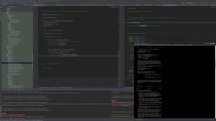
Task: Open the View menu in the menu bar
Action: click(9, 1)
